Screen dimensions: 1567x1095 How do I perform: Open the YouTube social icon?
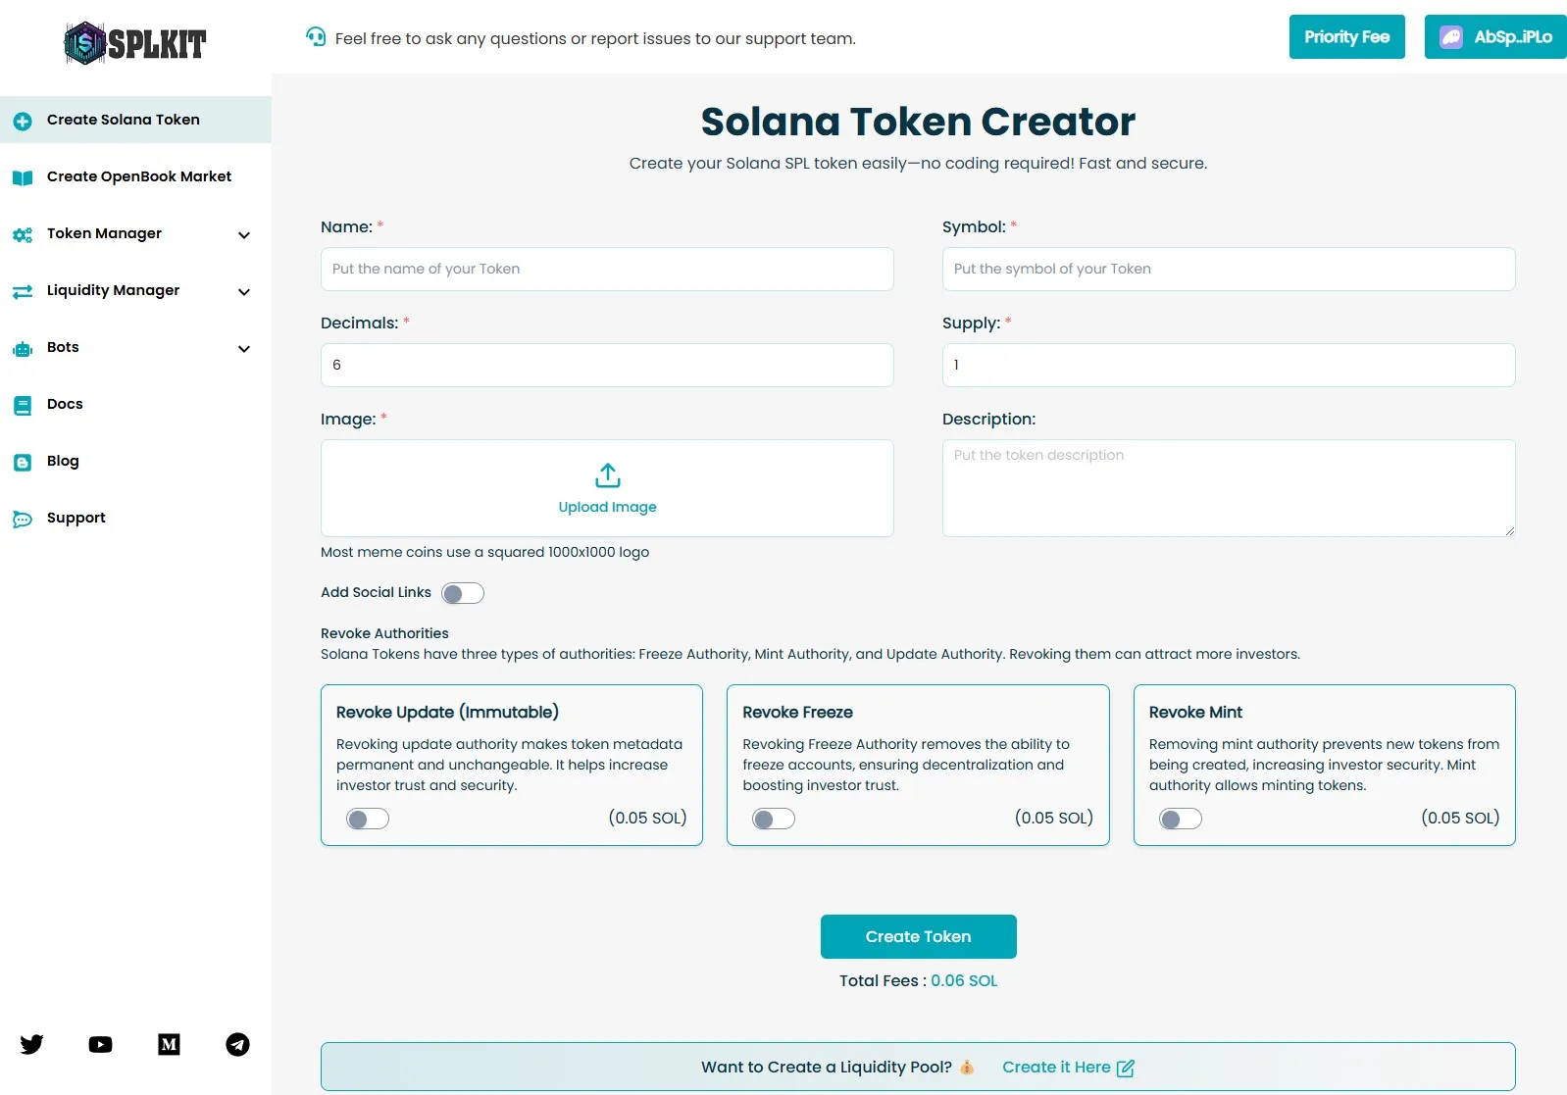[x=100, y=1044]
